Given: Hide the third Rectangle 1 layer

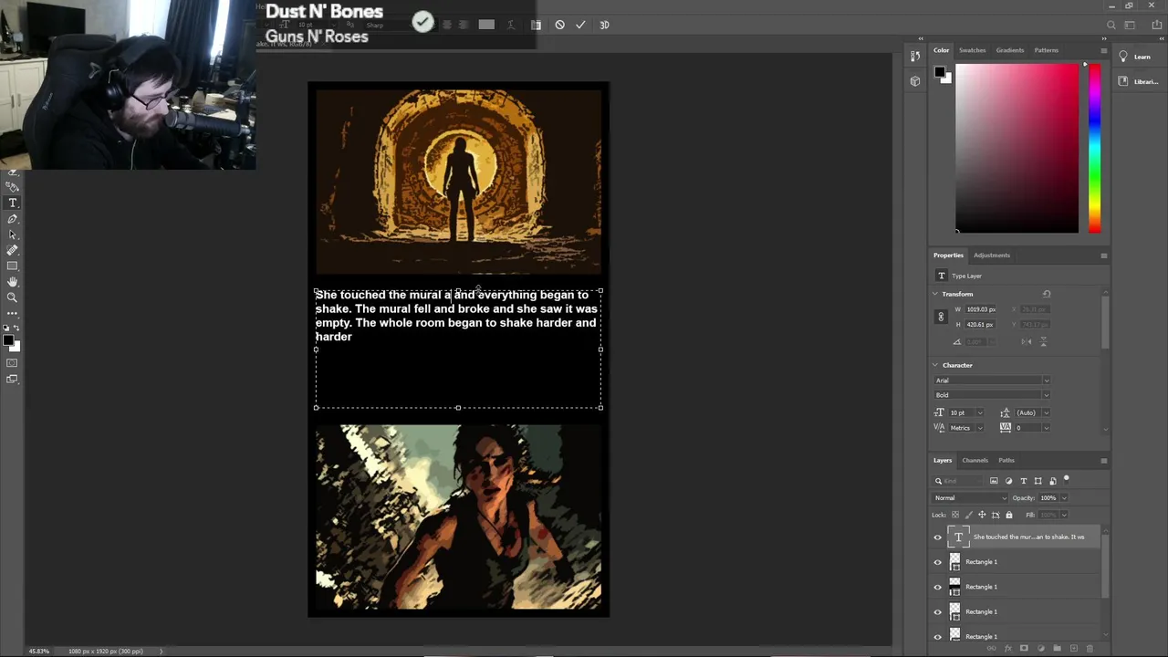Looking at the screenshot, I should 937,611.
